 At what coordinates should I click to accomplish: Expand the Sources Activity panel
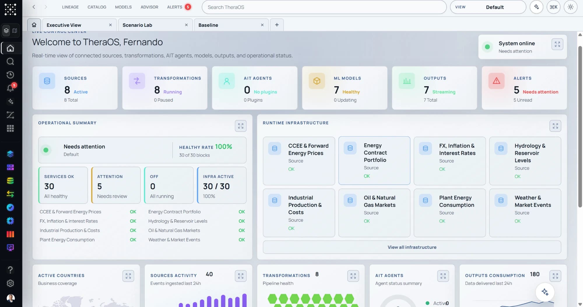(x=240, y=276)
